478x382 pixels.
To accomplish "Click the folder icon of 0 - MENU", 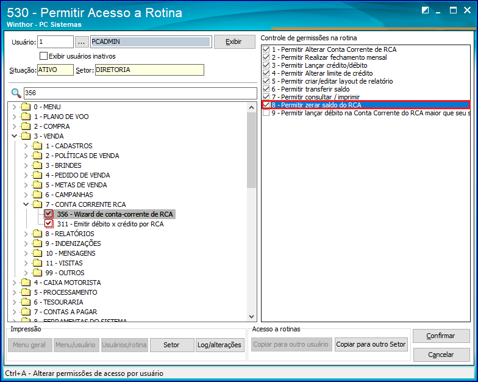I will tap(26, 107).
